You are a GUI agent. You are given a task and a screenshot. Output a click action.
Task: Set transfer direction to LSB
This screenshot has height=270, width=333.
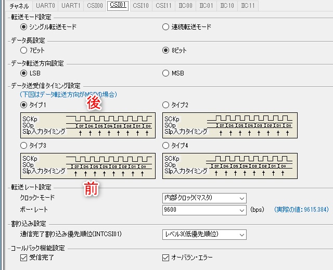pyautogui.click(x=23, y=73)
